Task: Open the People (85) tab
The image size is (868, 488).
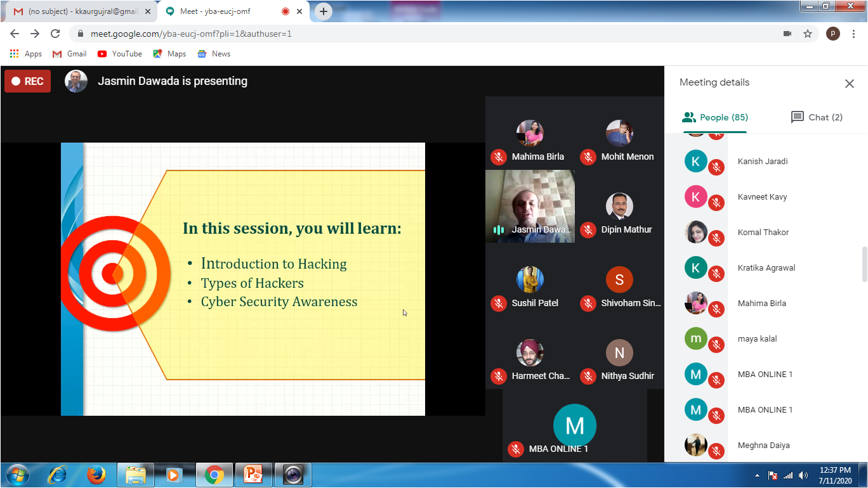Action: click(715, 117)
